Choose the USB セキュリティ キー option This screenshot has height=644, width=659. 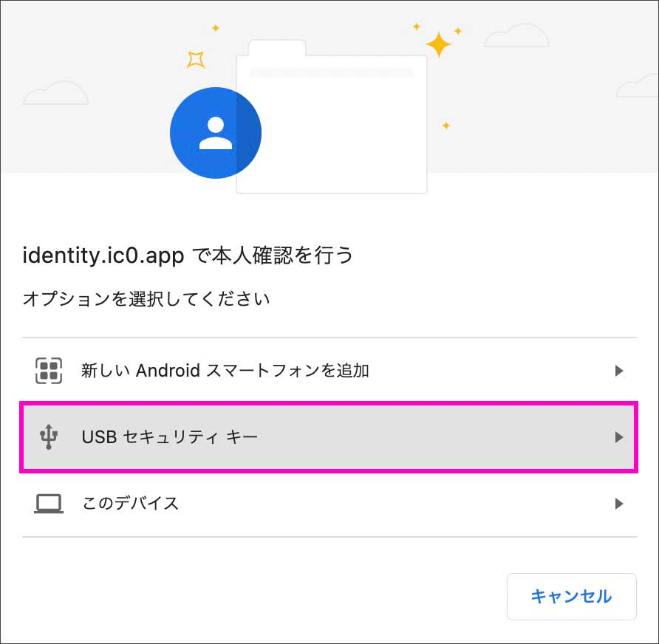(x=170, y=437)
